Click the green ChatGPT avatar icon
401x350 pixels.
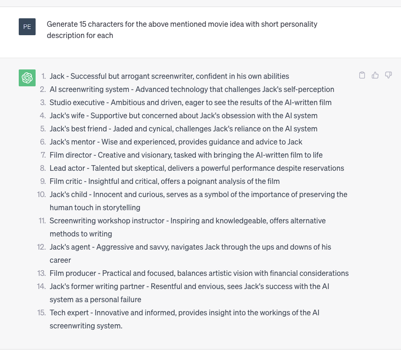27,78
